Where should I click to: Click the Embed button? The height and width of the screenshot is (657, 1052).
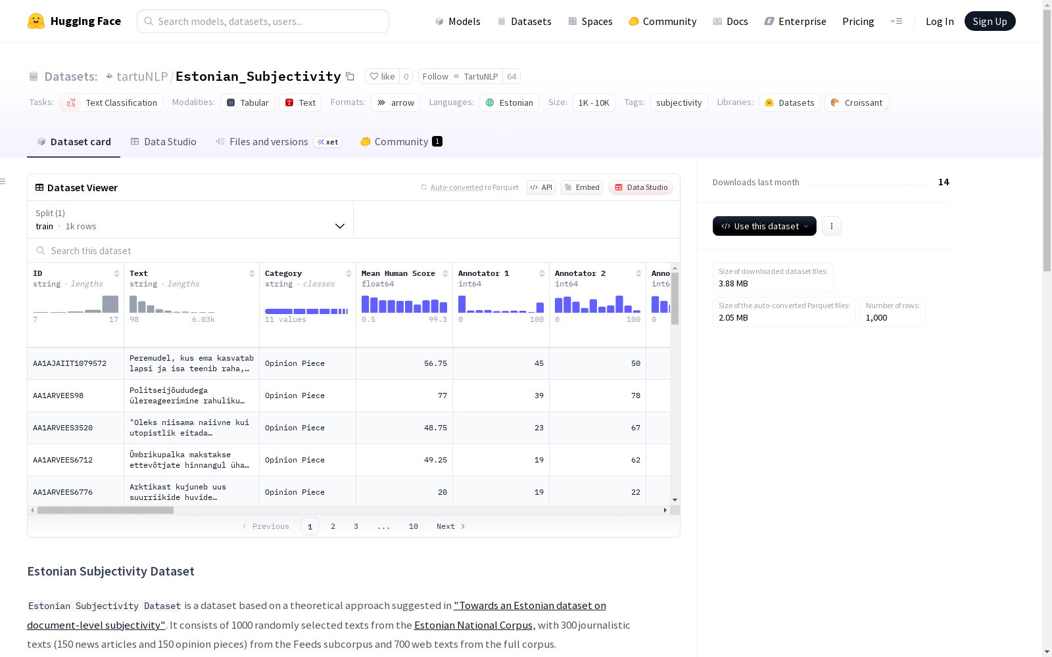point(582,187)
